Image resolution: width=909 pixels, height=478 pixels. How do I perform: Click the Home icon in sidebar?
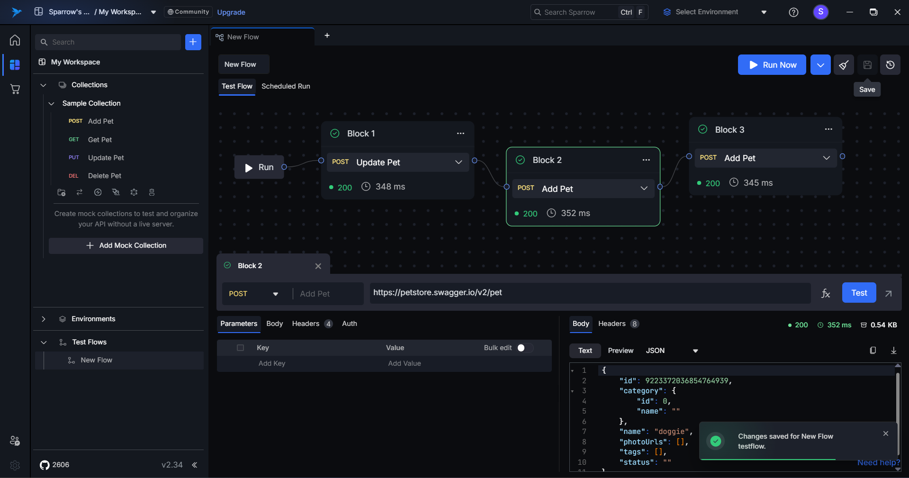pos(15,40)
